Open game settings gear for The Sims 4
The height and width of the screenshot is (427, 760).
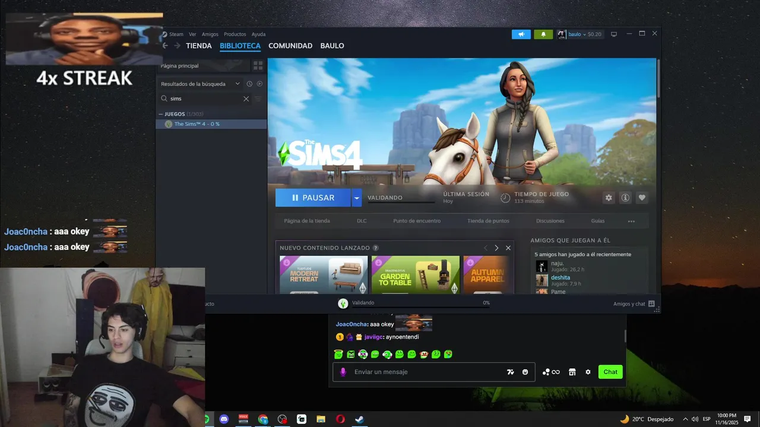click(x=609, y=197)
